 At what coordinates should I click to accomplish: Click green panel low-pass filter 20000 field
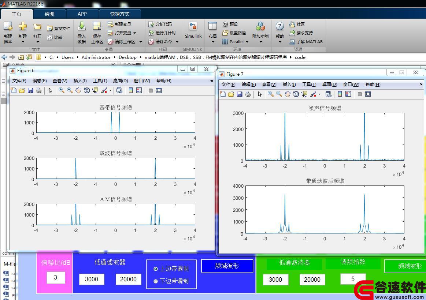pyautogui.click(x=312, y=280)
